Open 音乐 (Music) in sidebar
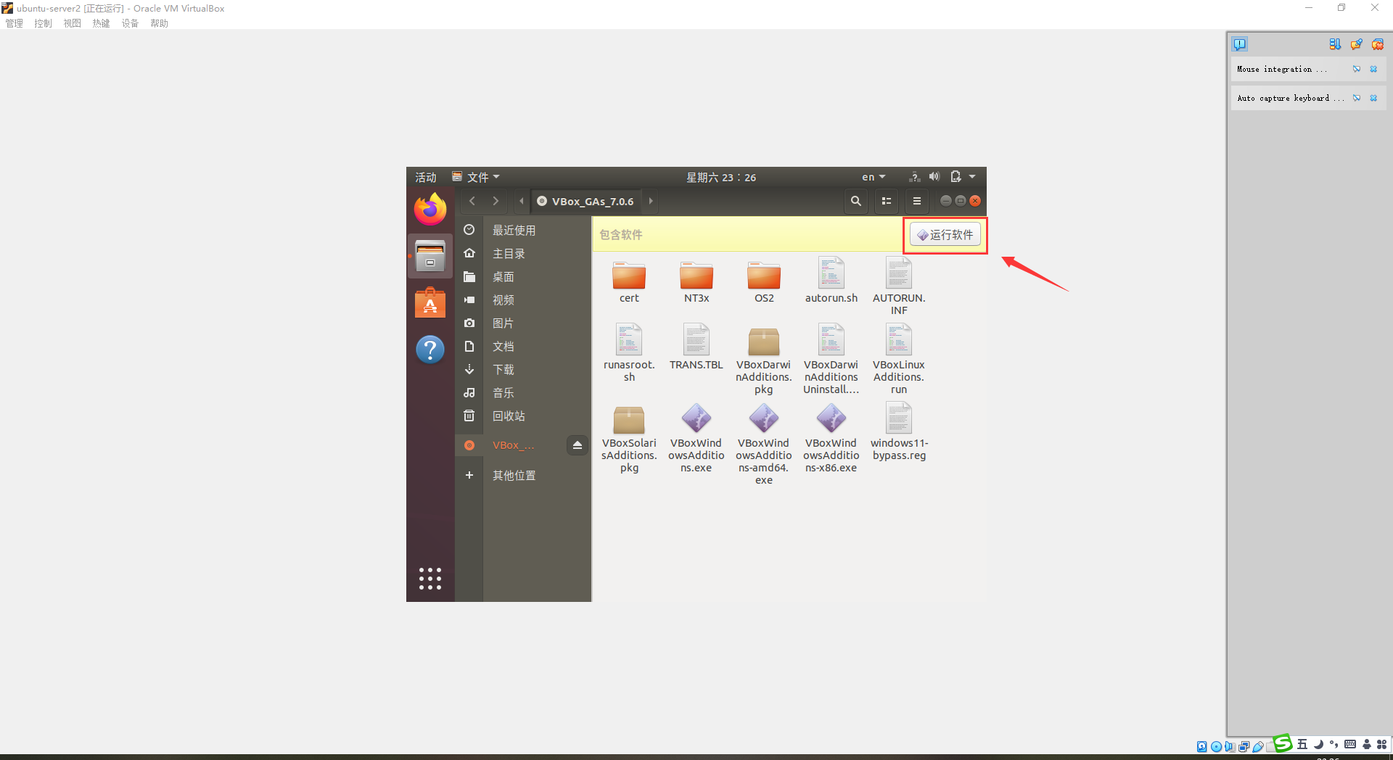Screen dimensions: 1393x760 tap(523, 392)
